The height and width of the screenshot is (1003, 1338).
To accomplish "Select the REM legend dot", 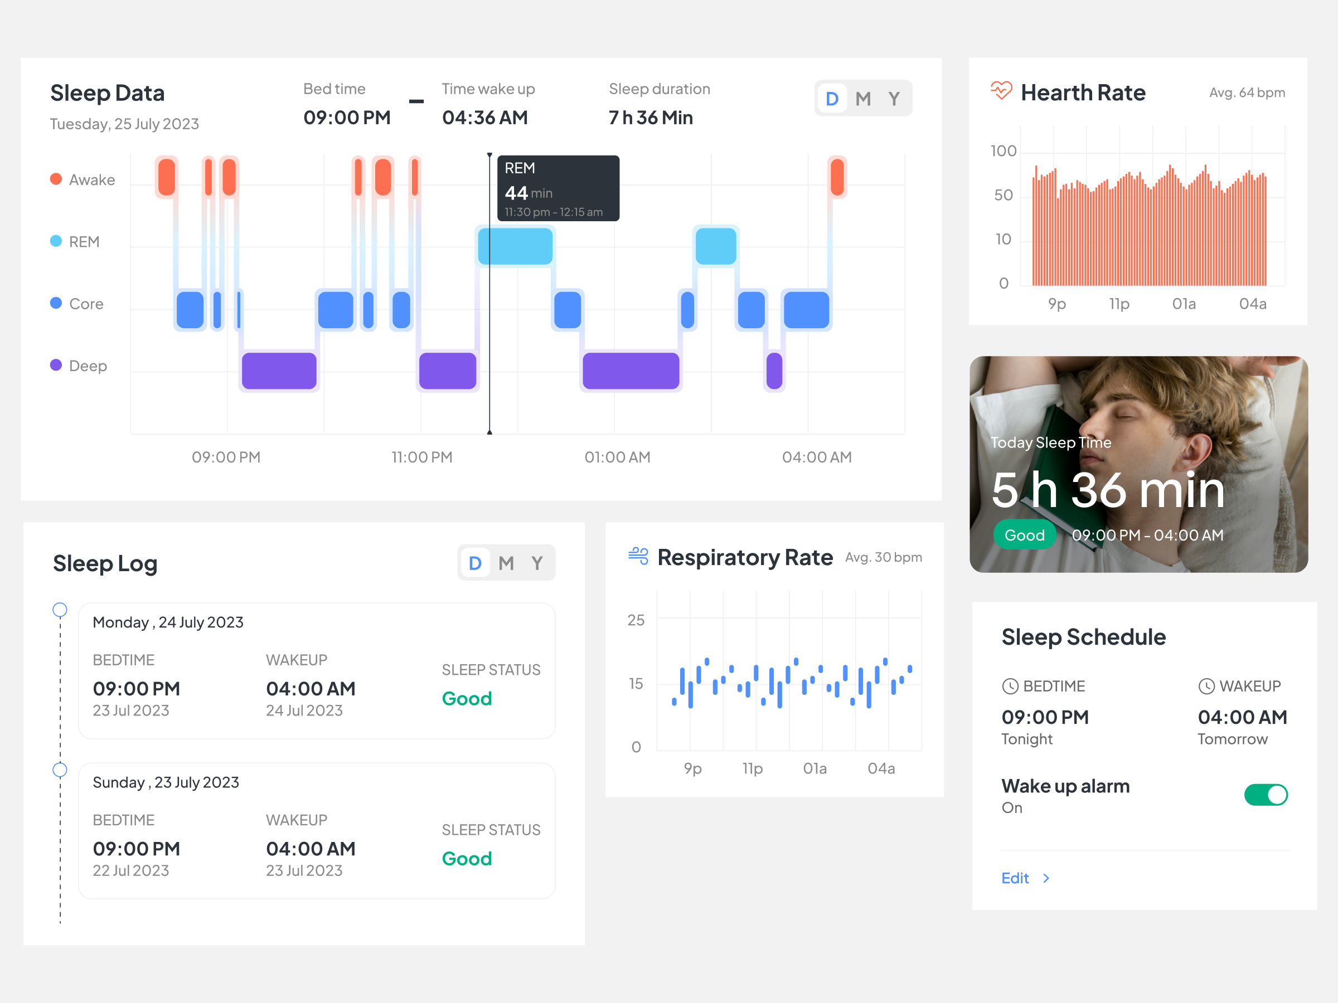I will click(56, 241).
